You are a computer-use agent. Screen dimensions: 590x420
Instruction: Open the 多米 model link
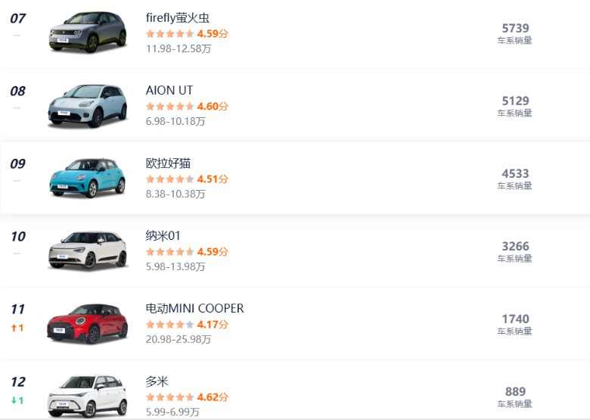157,381
